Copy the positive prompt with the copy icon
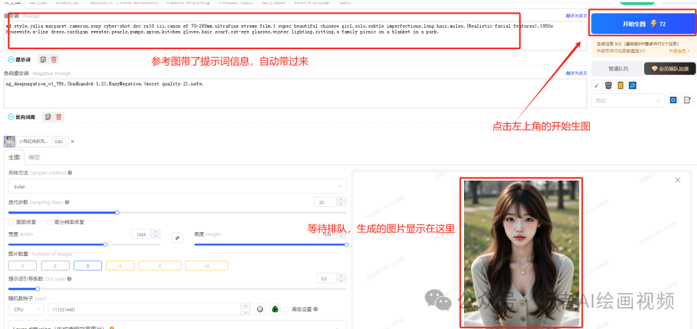This screenshot has height=329, width=697. (x=43, y=59)
